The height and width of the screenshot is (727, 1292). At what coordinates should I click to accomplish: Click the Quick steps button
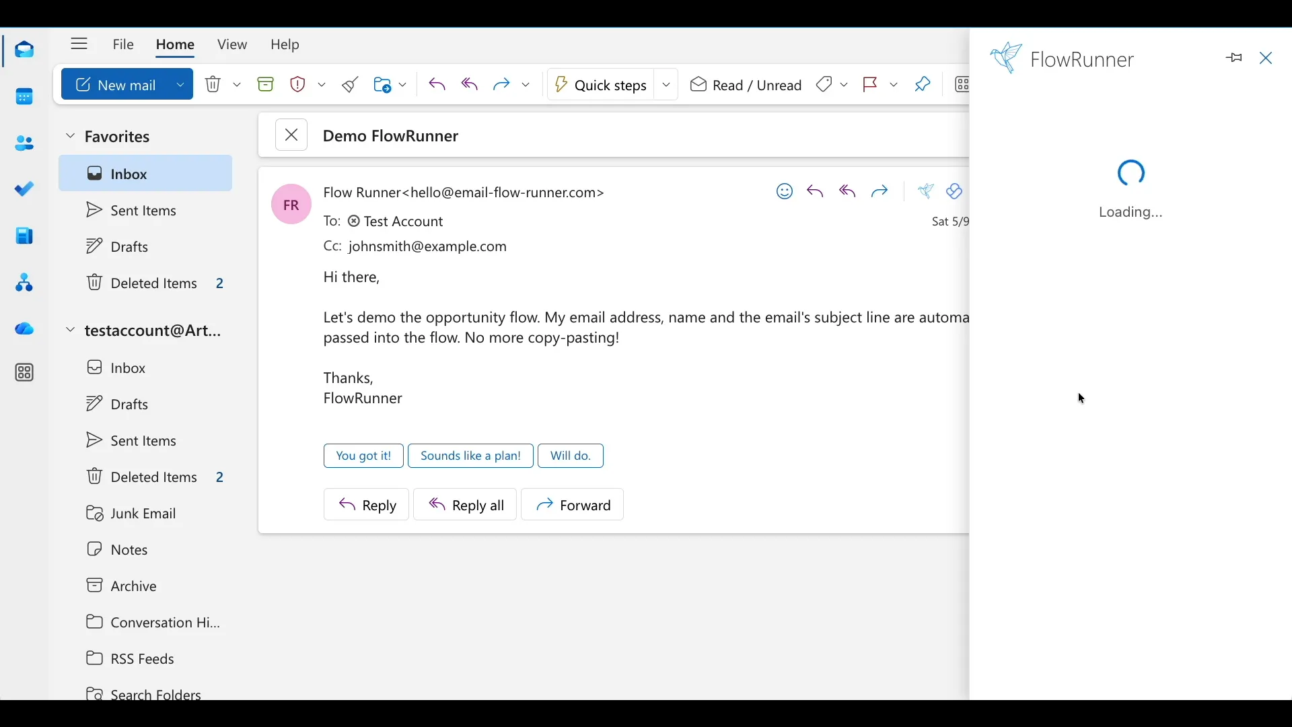click(x=602, y=85)
